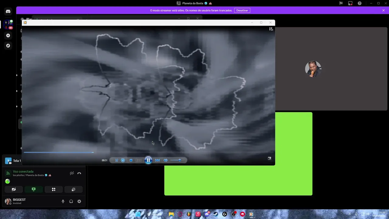This screenshot has height=219, width=389.
Task: Open FL Studio from the taskbar
Action: 189,214
